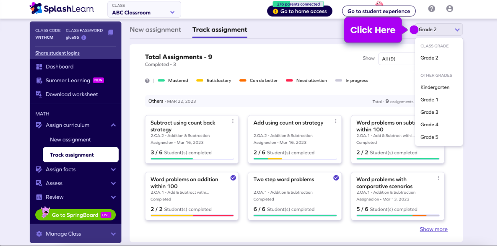Open options menu for Add using count on
Image resolution: width=497 pixels, height=246 pixels.
pos(336,121)
